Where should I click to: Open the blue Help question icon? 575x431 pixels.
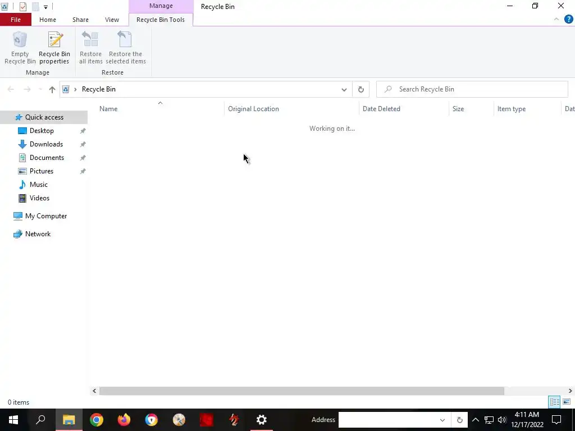tap(568, 19)
